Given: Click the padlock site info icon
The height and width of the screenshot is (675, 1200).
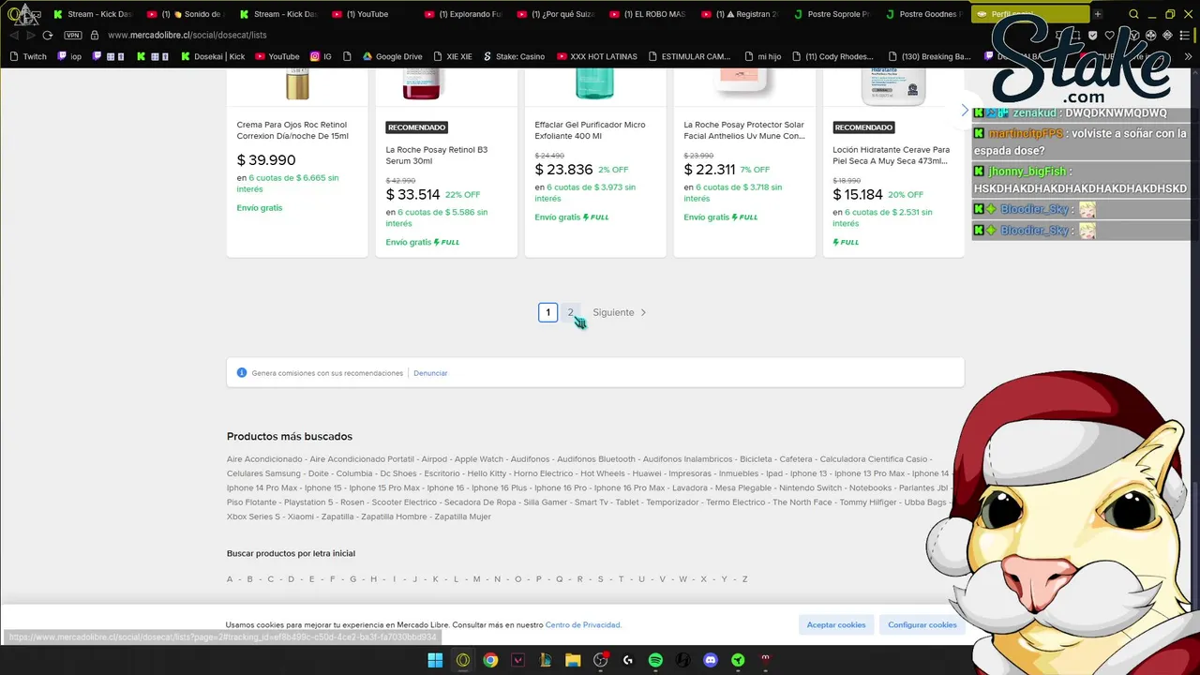Looking at the screenshot, I should tap(94, 35).
